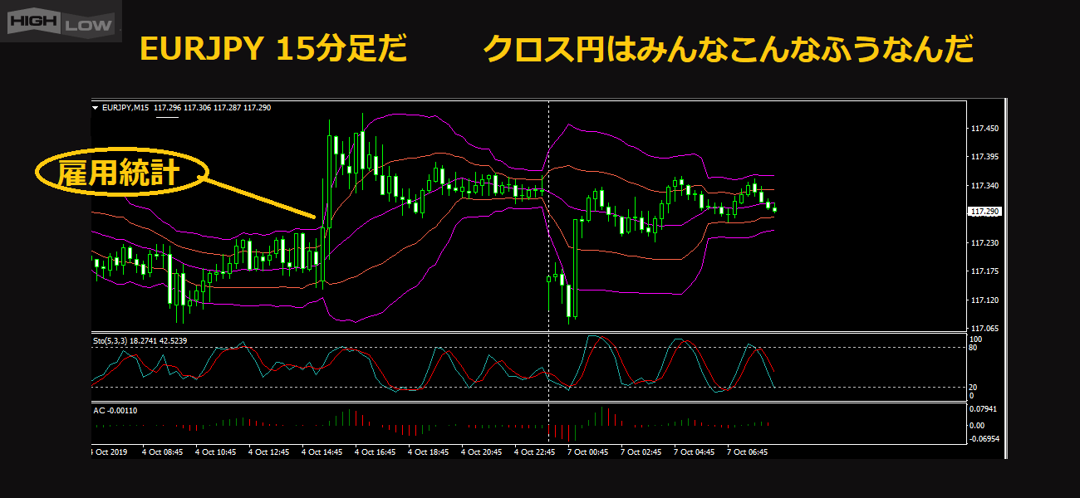
Task: Click the 7 Oct 00:45 time label
Action: [588, 452]
